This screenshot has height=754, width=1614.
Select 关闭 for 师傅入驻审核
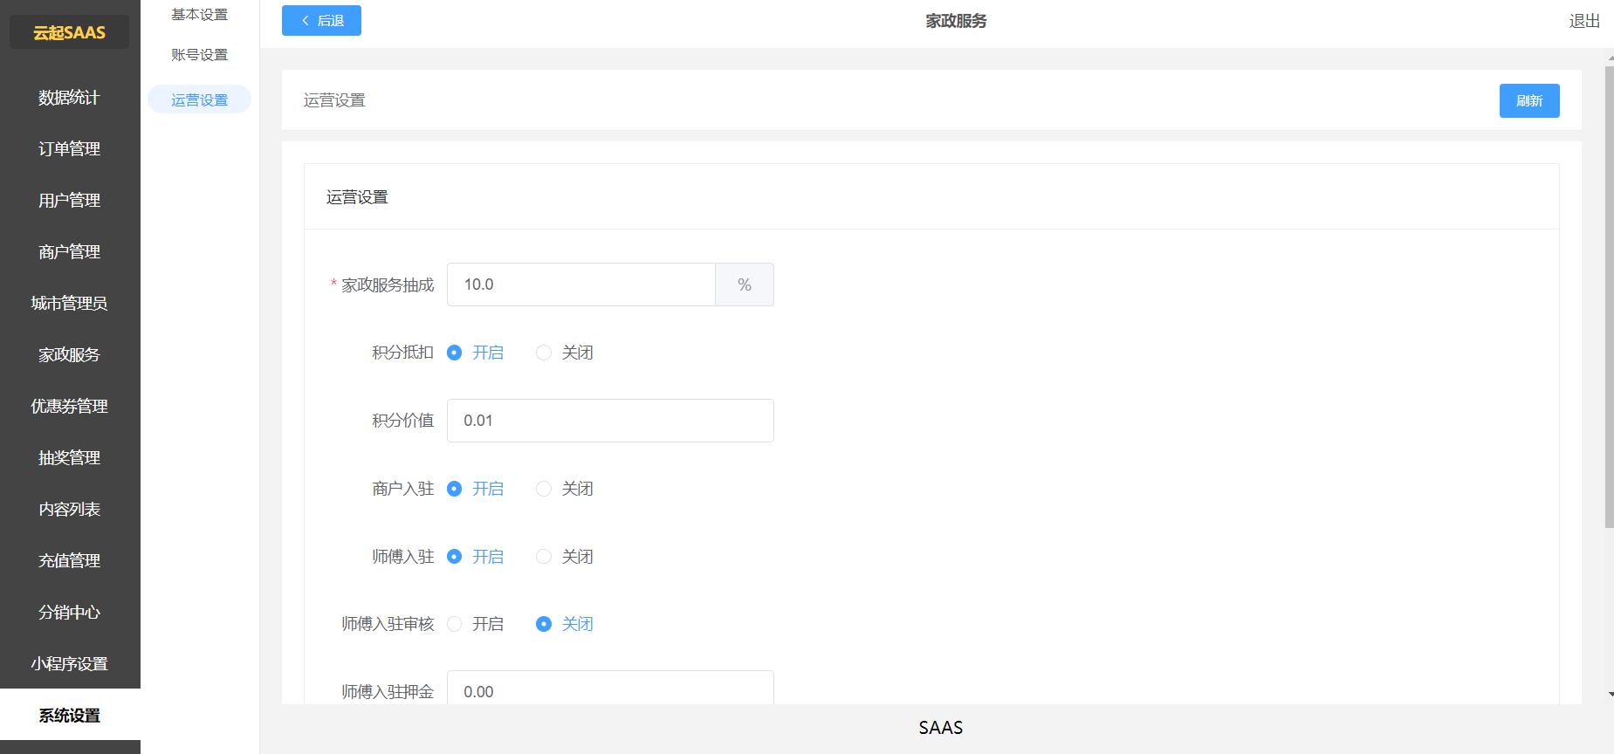pos(565,624)
